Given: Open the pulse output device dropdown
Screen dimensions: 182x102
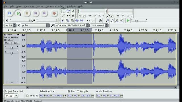Looking at the screenshot, I should (x=35, y=25).
